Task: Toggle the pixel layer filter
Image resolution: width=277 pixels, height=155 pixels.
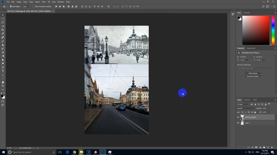Action: coord(252,104)
